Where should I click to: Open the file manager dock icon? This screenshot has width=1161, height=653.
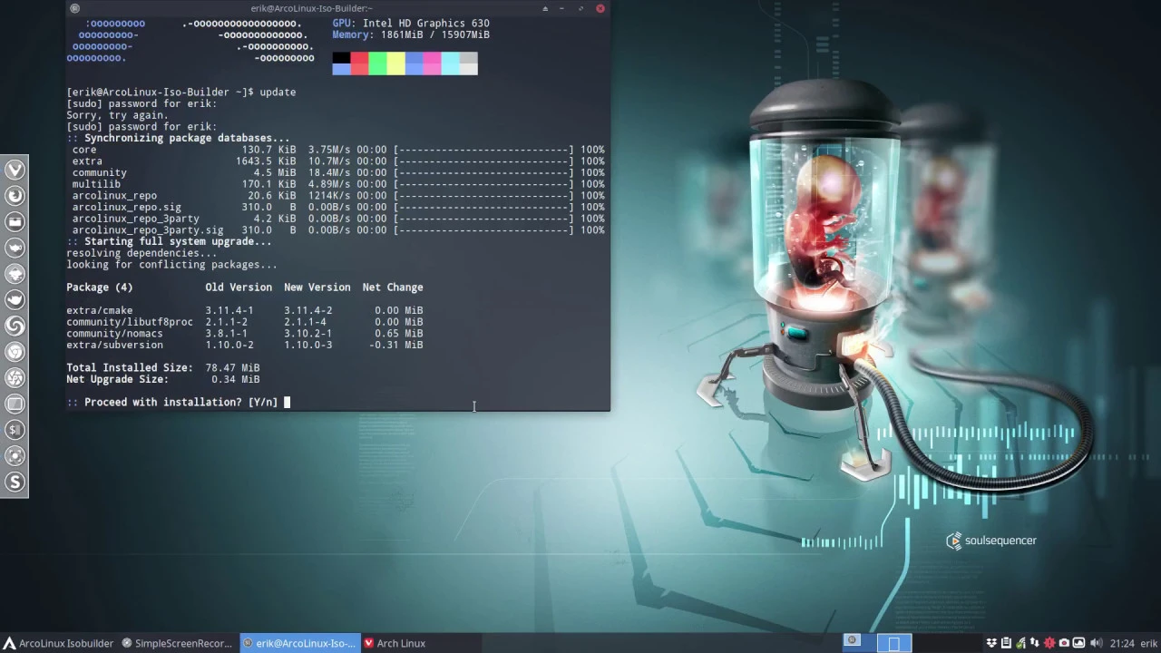coord(15,221)
